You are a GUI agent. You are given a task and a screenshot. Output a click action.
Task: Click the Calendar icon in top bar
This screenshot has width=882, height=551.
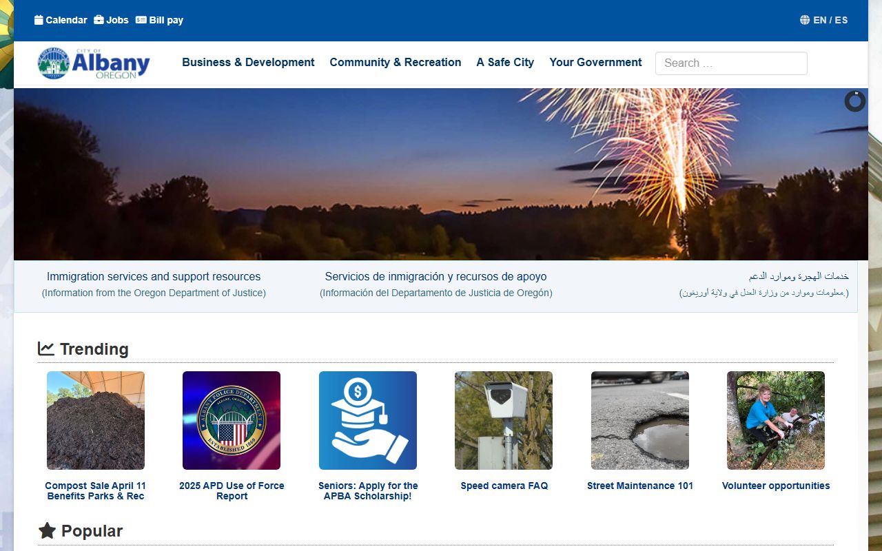tap(39, 20)
